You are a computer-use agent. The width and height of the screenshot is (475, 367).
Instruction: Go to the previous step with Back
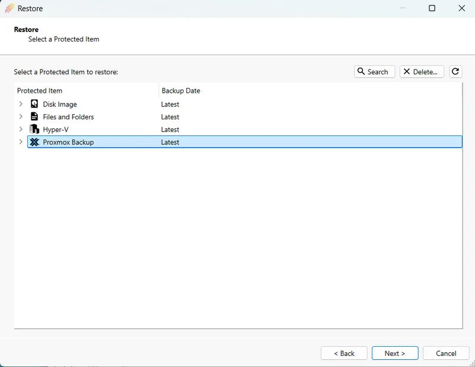(344, 353)
